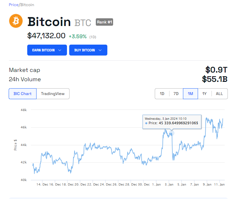Click the Rank #1 badge
The image size is (248, 199).
point(104,22)
